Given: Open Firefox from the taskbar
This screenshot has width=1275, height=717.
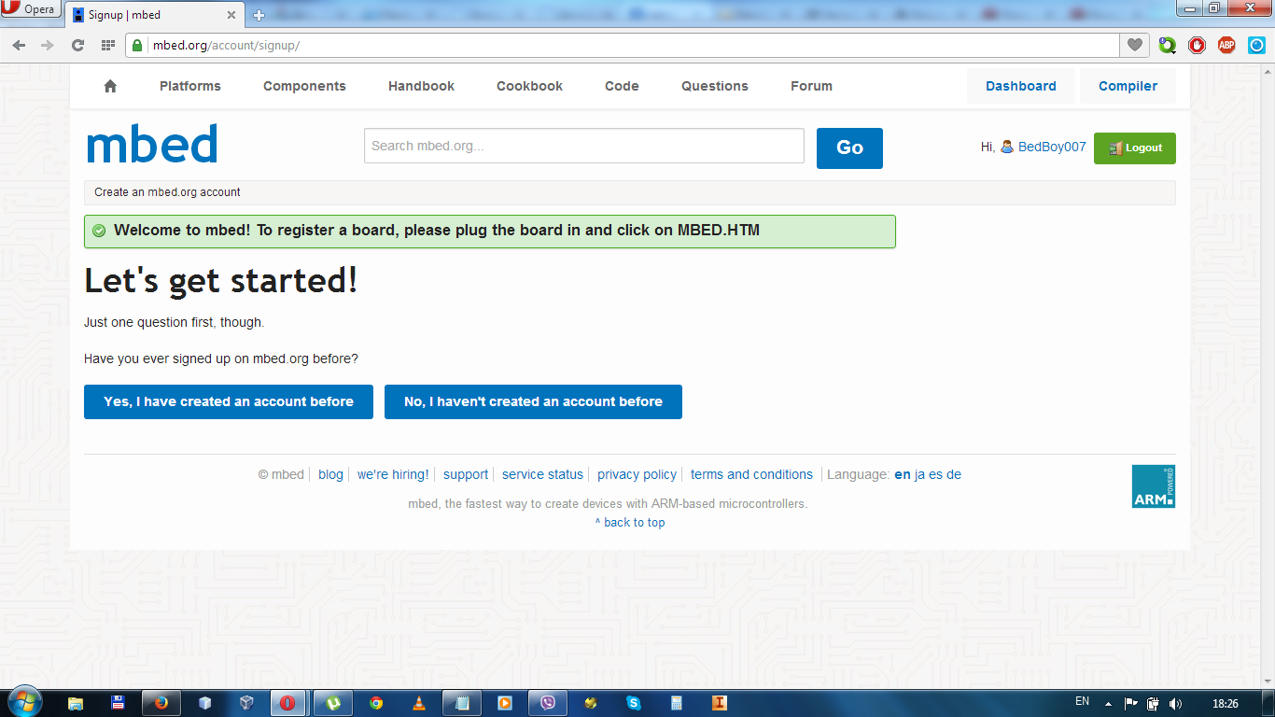Looking at the screenshot, I should pos(161,703).
